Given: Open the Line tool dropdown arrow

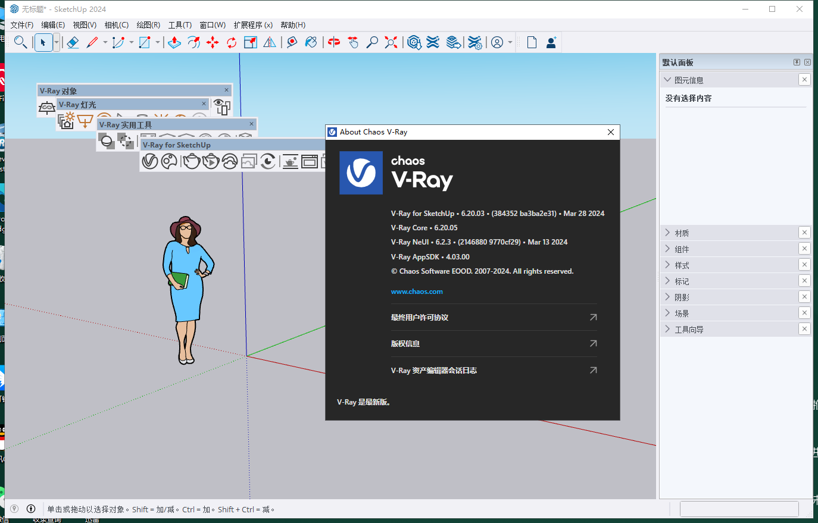Looking at the screenshot, I should [105, 42].
